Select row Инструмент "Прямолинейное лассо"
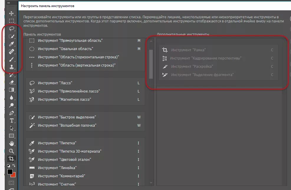 [85, 91]
